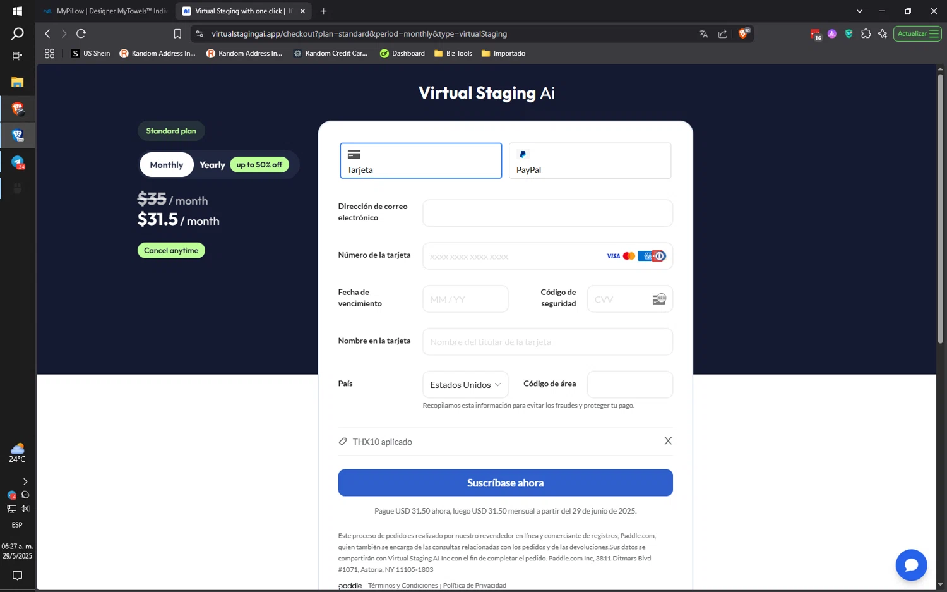Open the purple download extension icon
The width and height of the screenshot is (947, 592).
(832, 34)
